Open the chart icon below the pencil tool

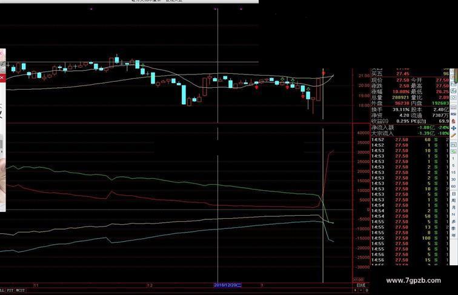pos(454,145)
